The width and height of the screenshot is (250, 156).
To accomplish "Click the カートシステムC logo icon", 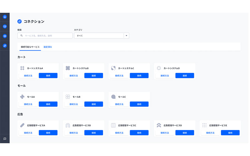I will [x=113, y=68].
